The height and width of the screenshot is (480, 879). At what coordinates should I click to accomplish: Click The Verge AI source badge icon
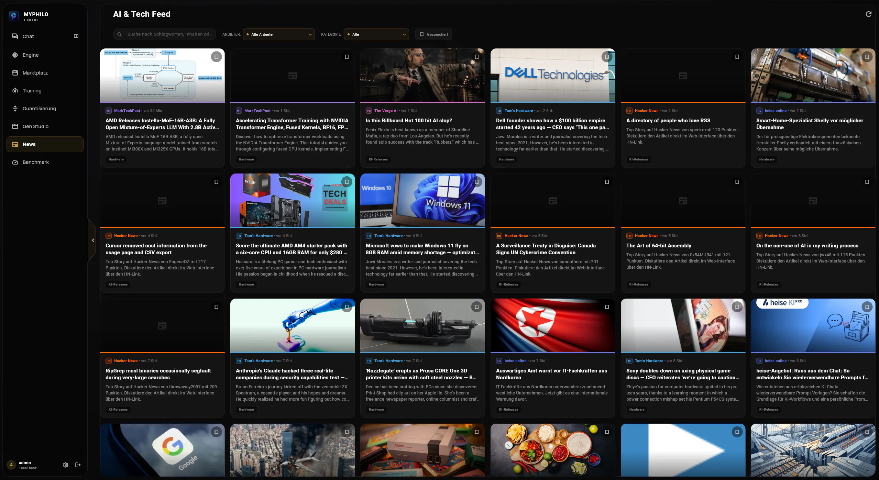click(x=369, y=111)
